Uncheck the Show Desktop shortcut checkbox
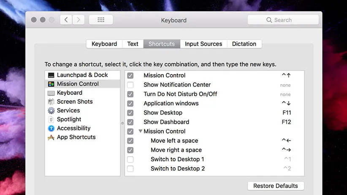Viewport: 347px width, 195px height. 130,113
